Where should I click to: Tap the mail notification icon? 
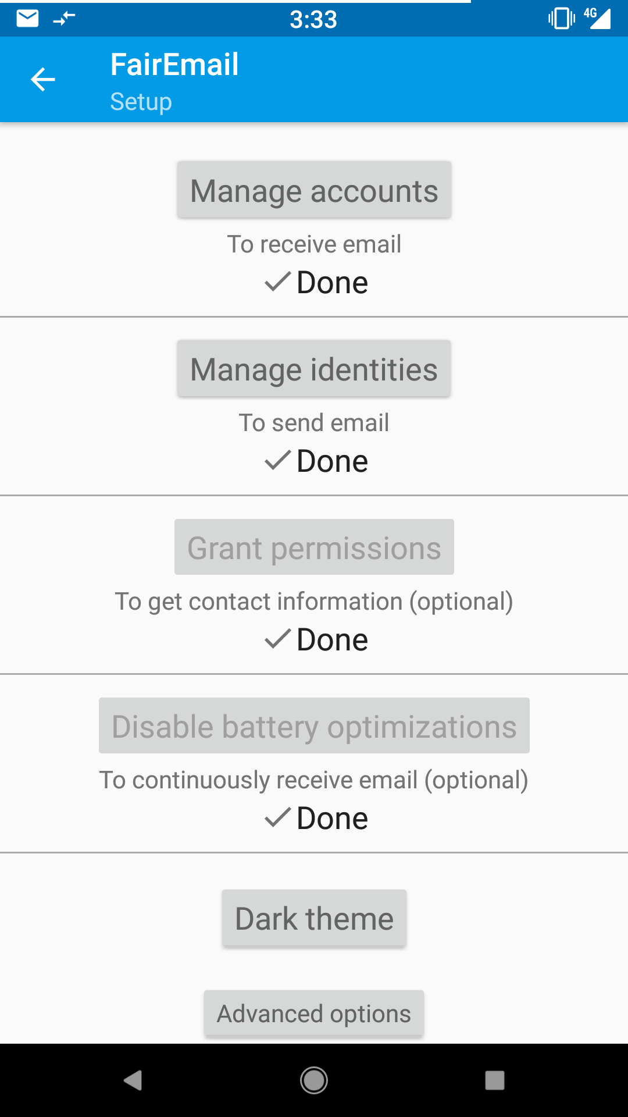[x=27, y=19]
